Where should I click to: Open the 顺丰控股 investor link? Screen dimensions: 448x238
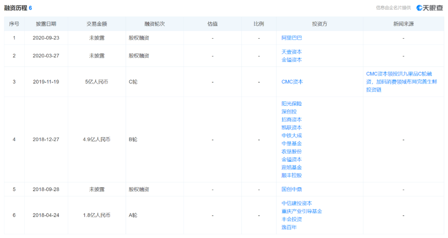coord(292,175)
